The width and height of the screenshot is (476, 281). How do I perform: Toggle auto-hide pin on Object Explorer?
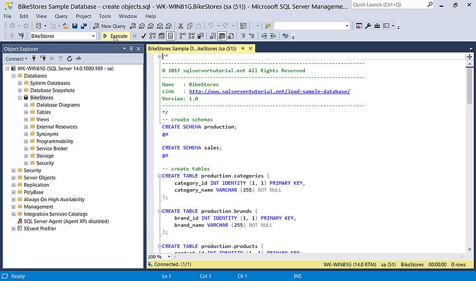click(132, 49)
